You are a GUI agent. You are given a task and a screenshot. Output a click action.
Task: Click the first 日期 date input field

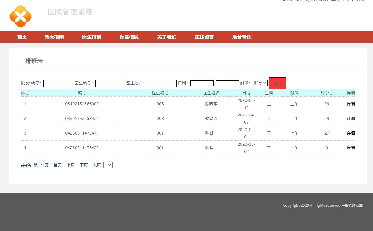[202, 83]
